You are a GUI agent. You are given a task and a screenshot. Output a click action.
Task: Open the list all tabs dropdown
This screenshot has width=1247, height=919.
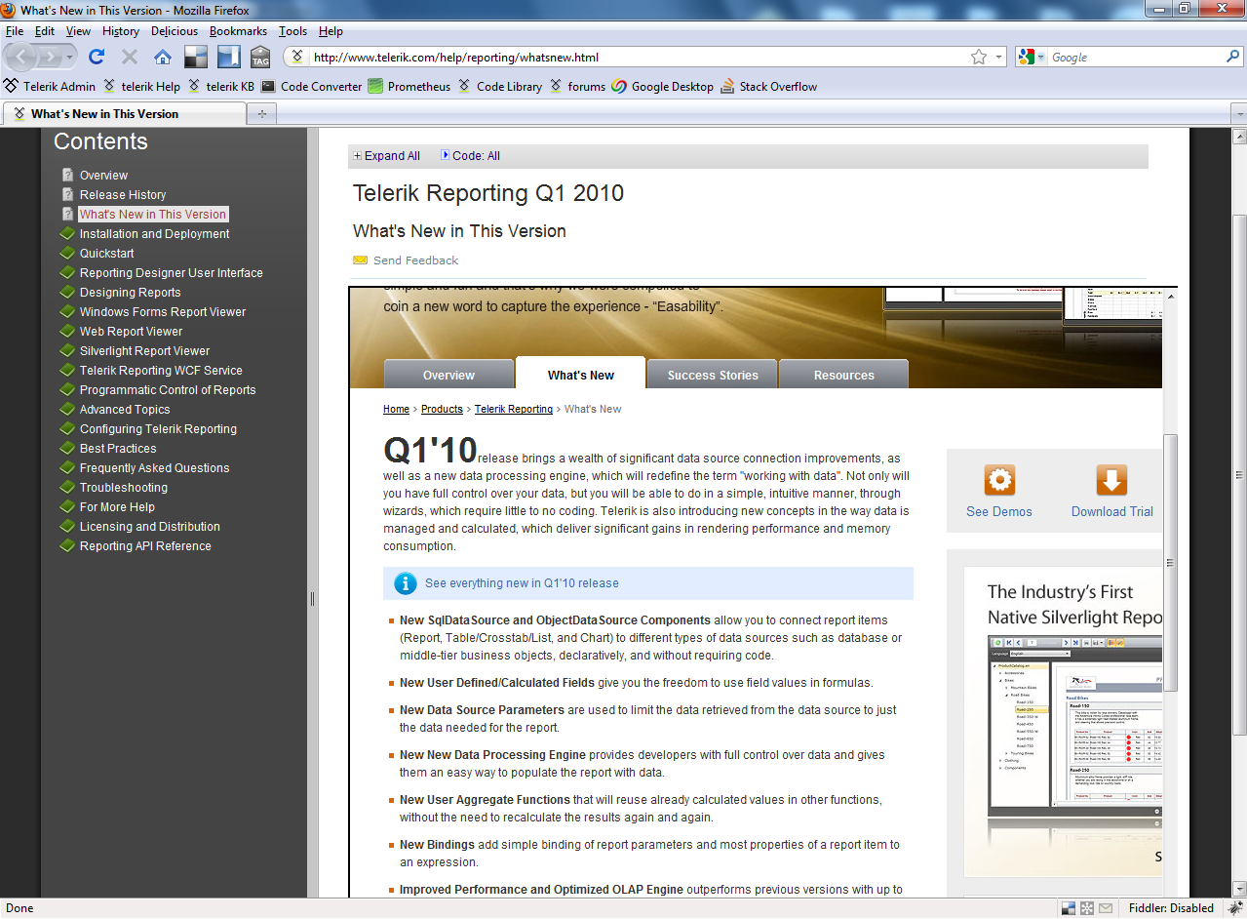pyautogui.click(x=1238, y=114)
